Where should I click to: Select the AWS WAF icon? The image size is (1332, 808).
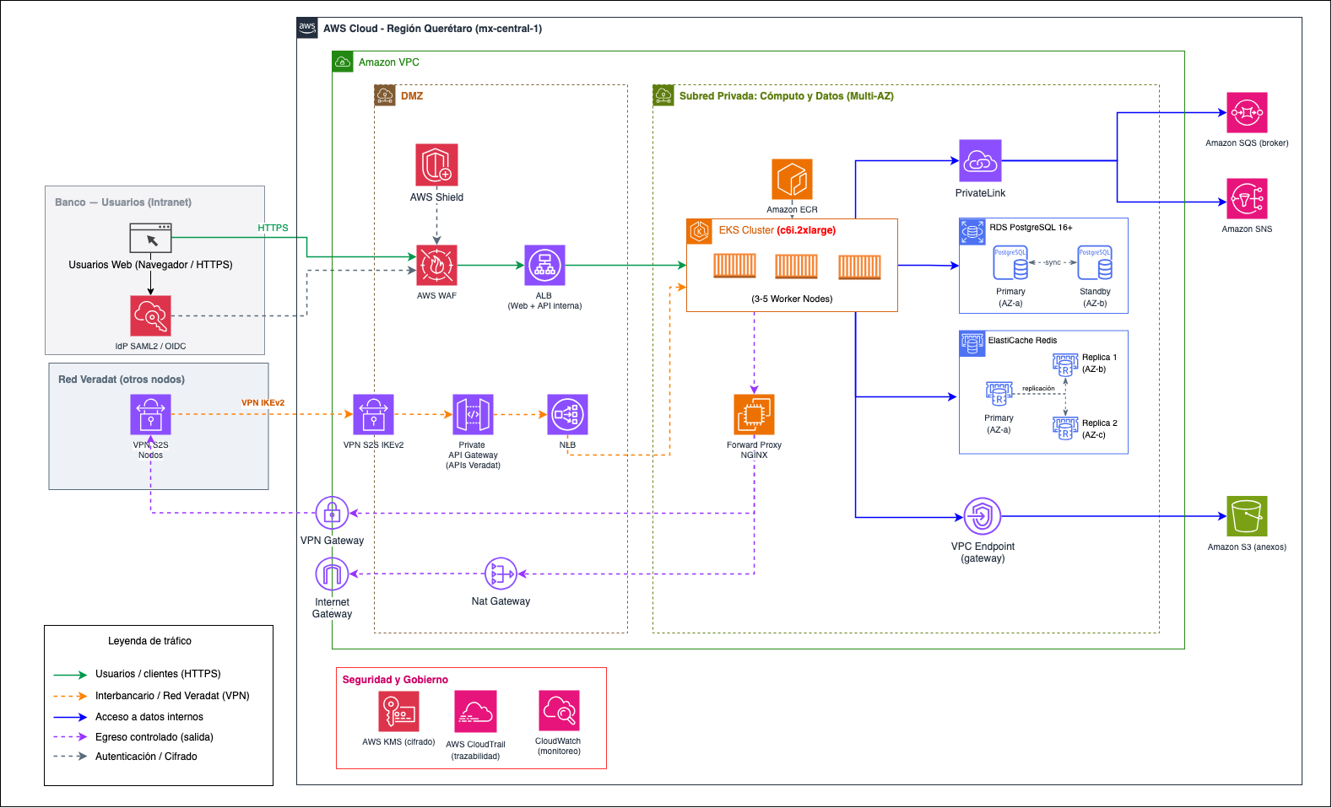pyautogui.click(x=436, y=266)
